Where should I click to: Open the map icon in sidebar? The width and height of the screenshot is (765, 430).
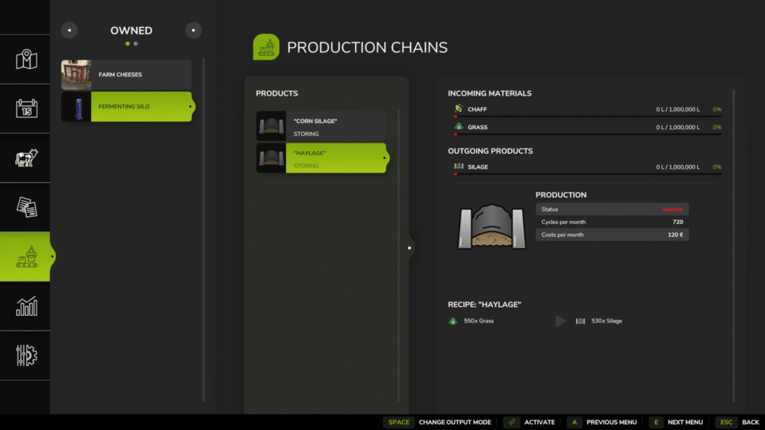(26, 60)
